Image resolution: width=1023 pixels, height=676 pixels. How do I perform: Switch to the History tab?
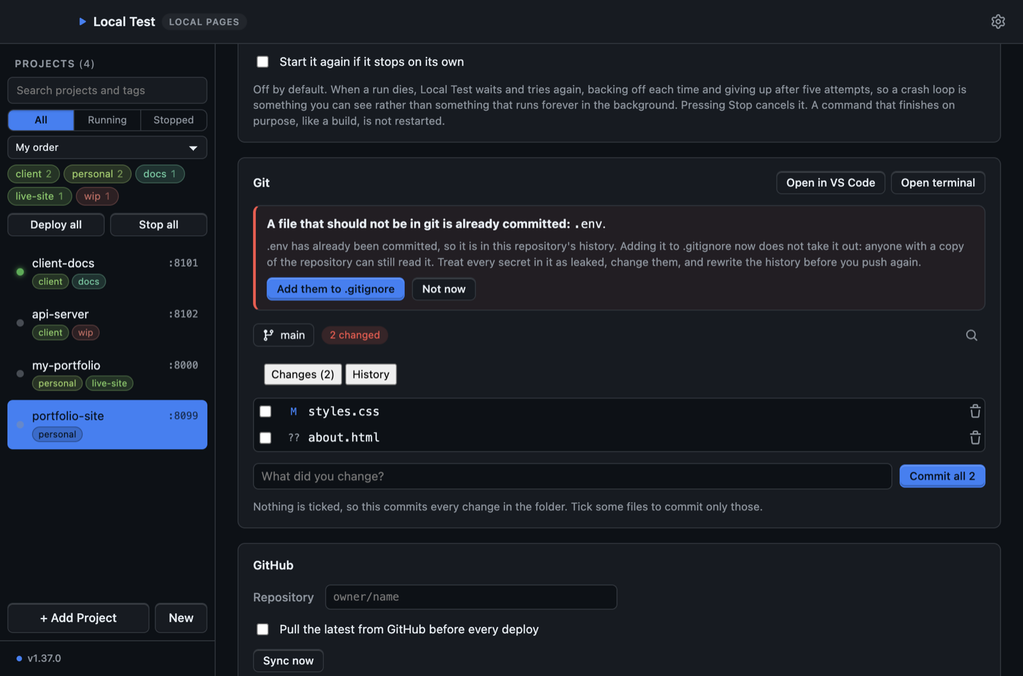371,374
